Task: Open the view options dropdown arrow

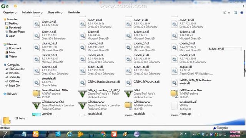Action: pyautogui.click(x=229, y=13)
